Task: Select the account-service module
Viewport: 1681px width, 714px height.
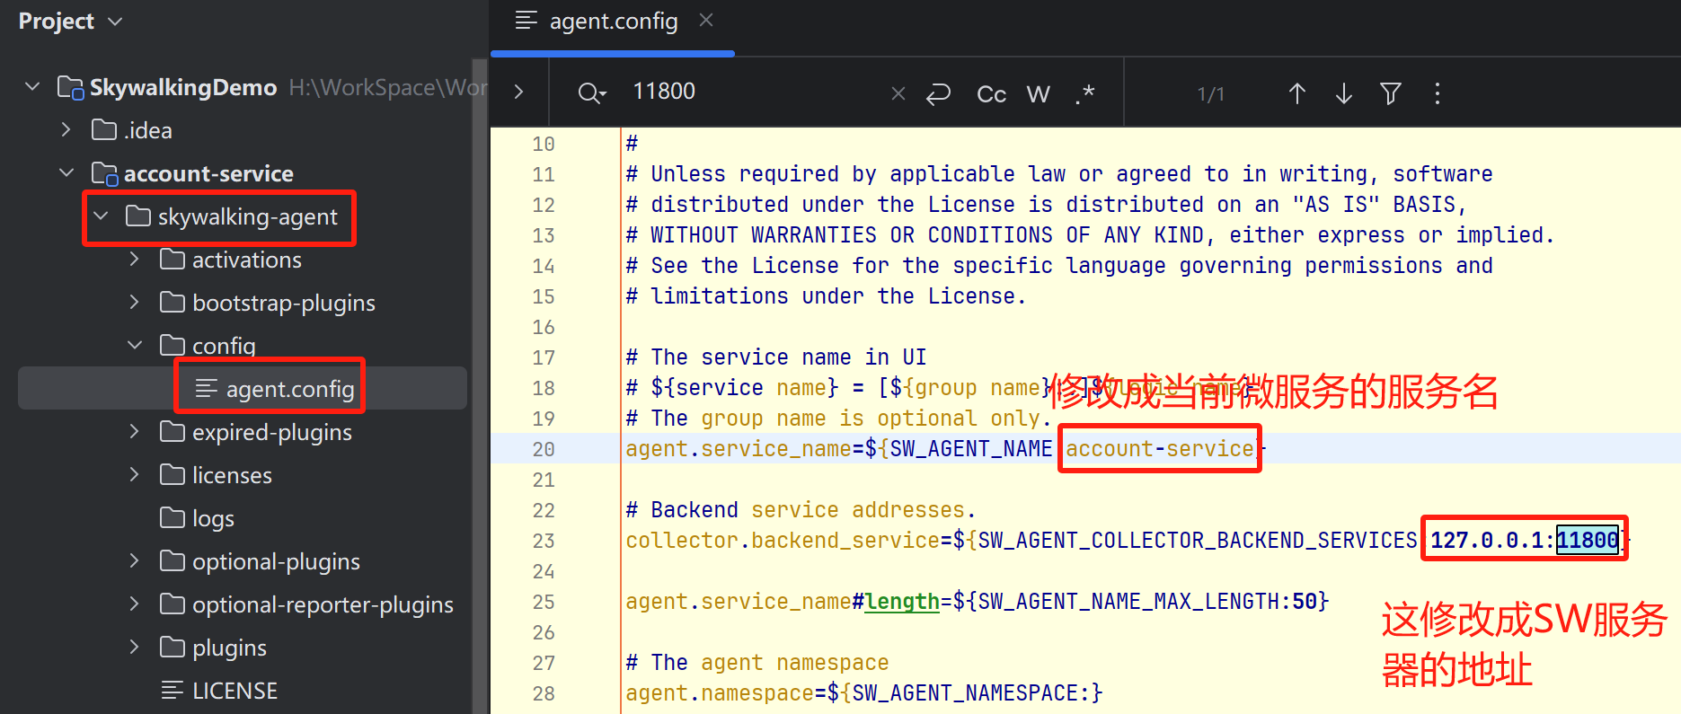Action: (x=208, y=173)
